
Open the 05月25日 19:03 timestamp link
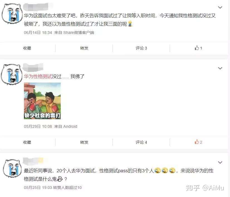pyautogui.click(x=38, y=188)
